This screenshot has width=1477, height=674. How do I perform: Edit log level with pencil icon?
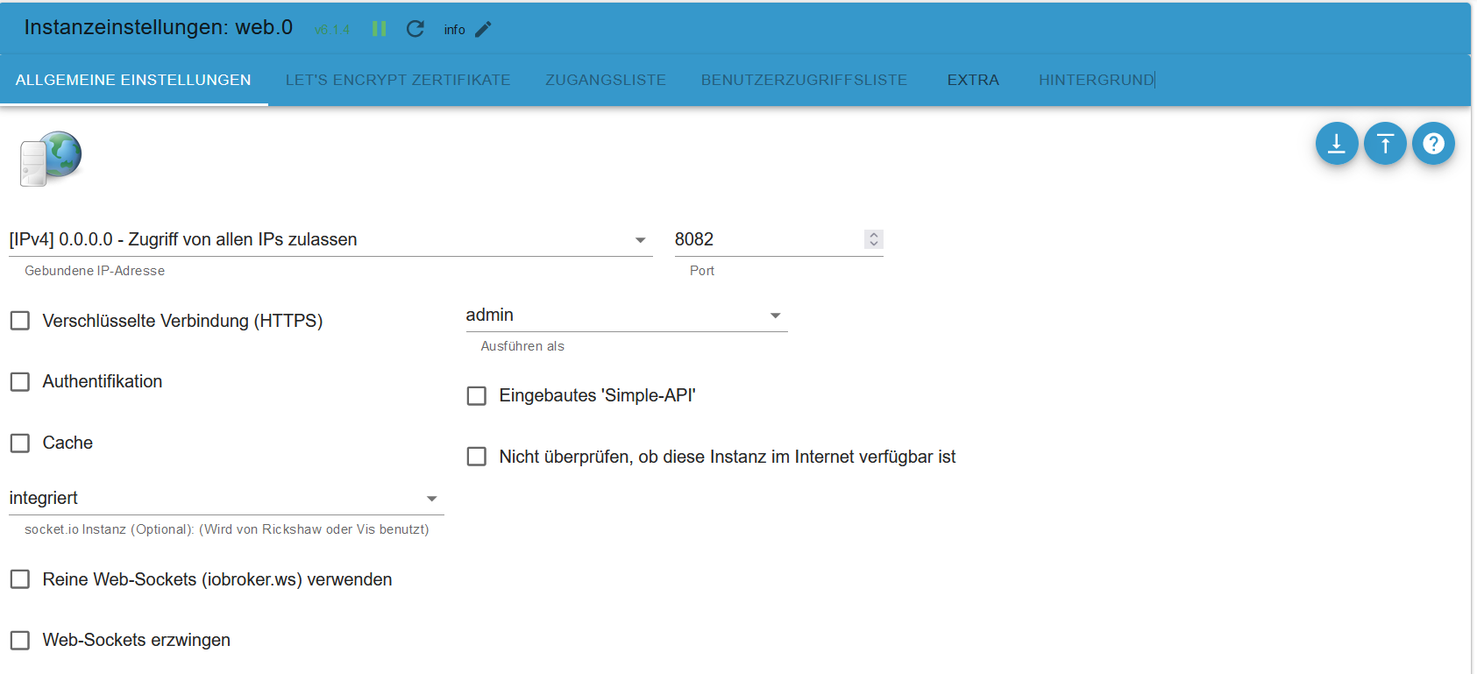tap(483, 29)
